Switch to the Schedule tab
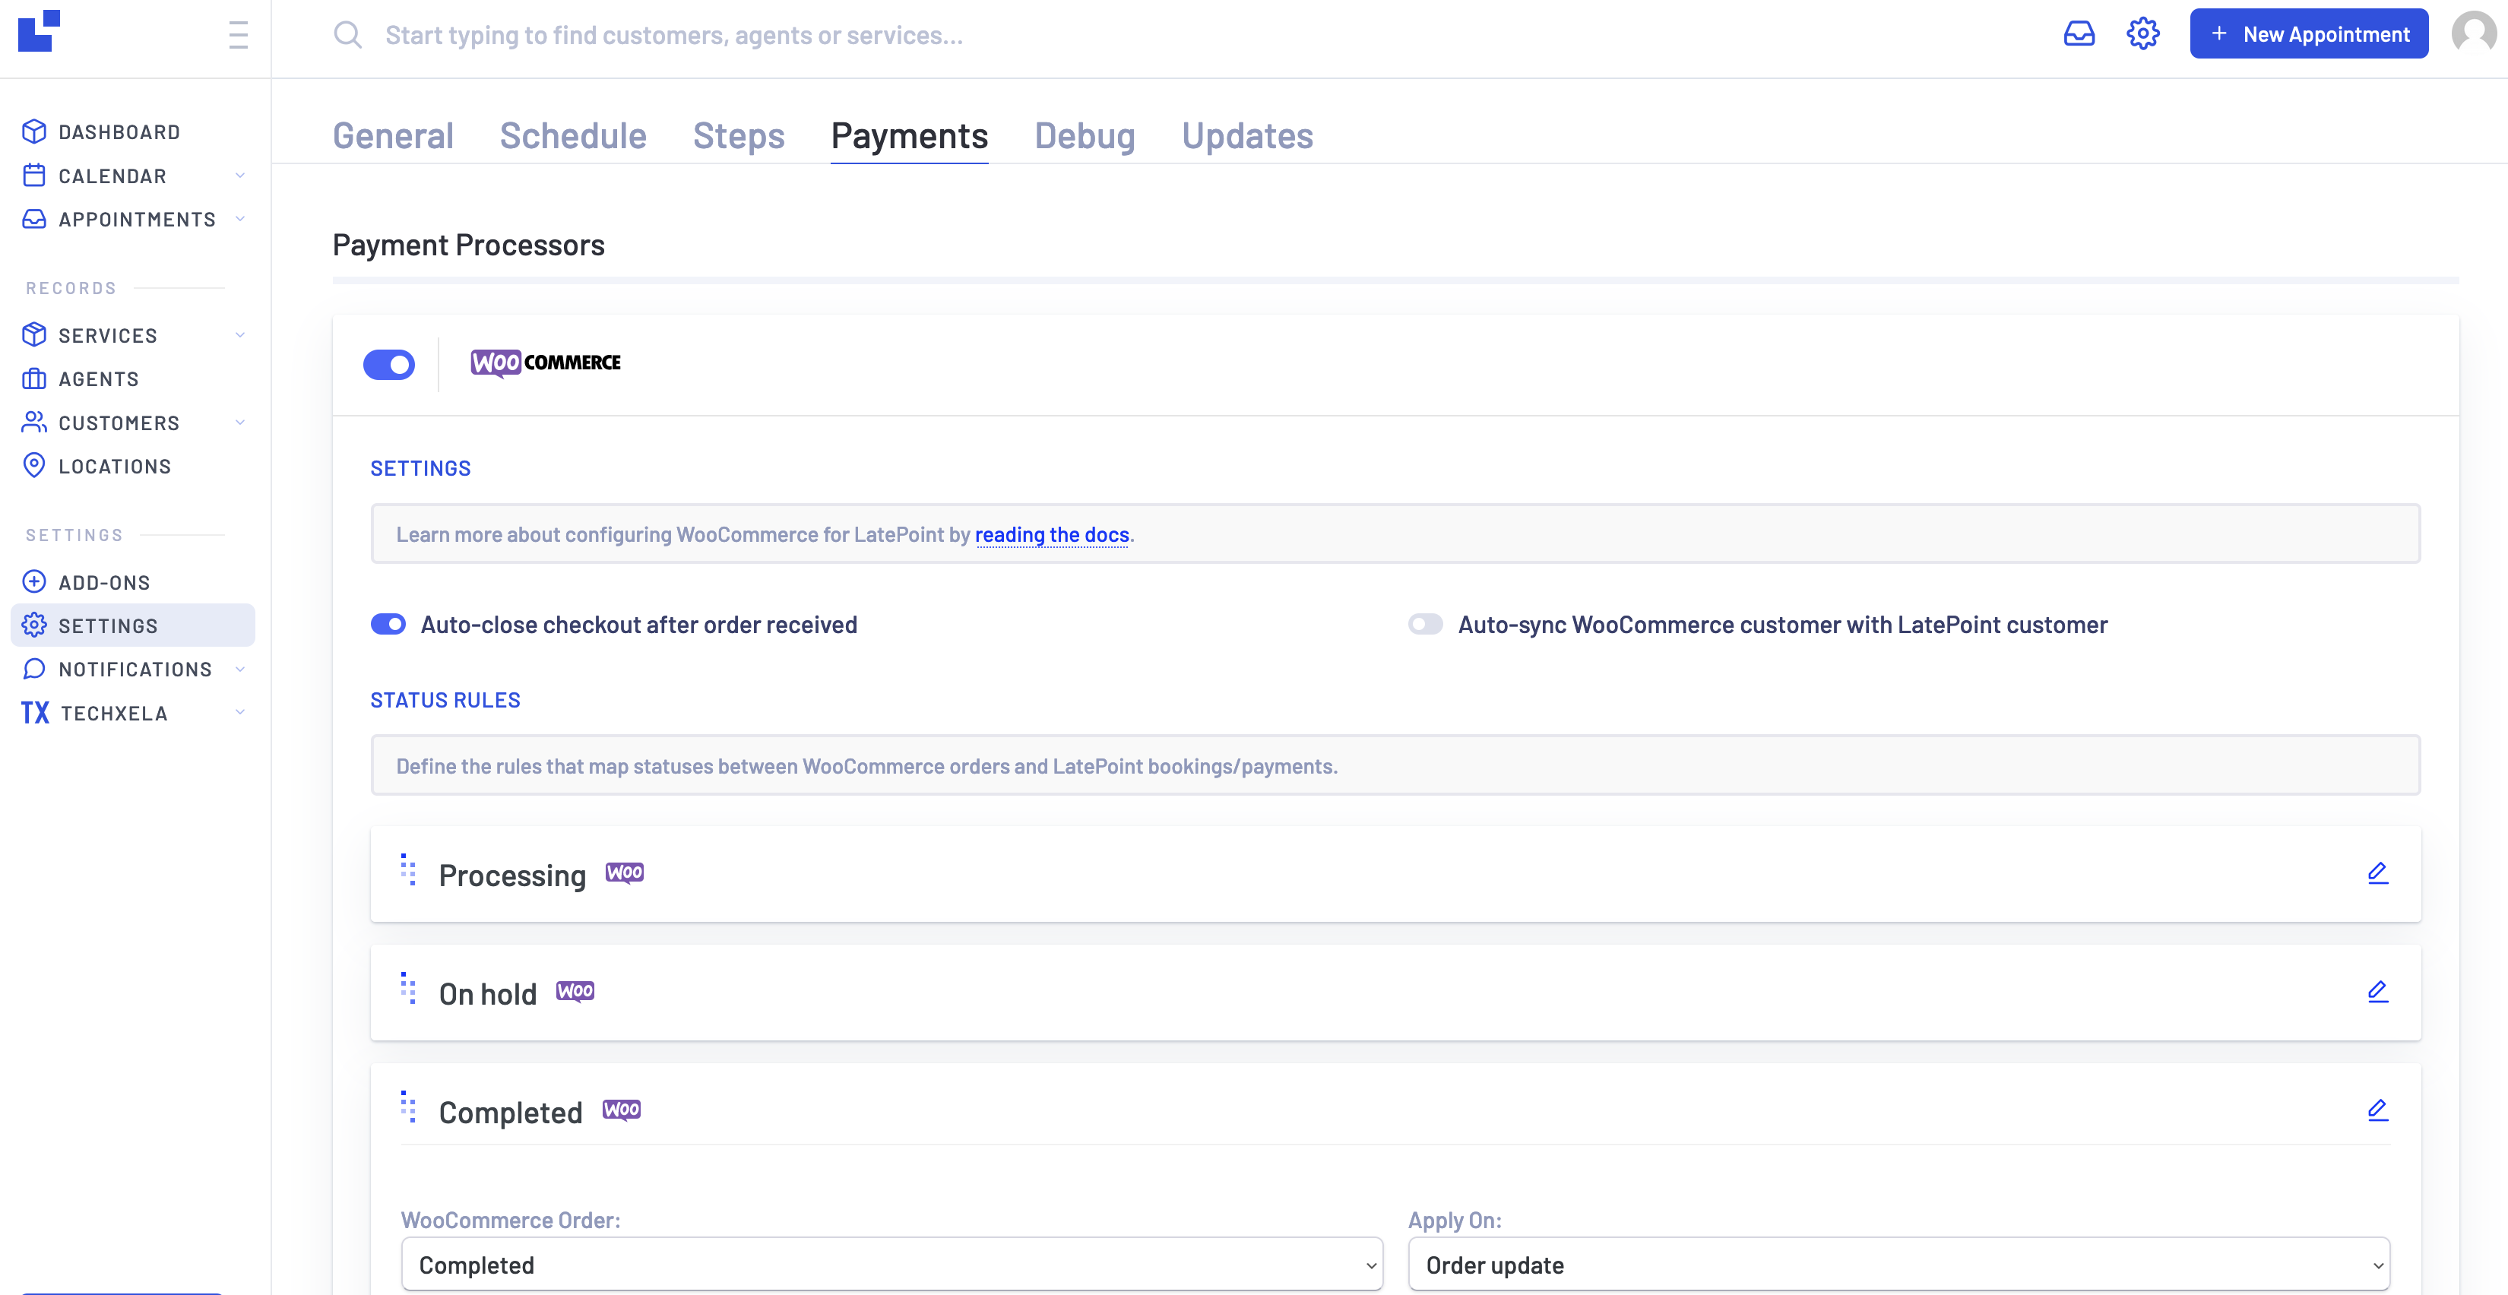 [574, 135]
